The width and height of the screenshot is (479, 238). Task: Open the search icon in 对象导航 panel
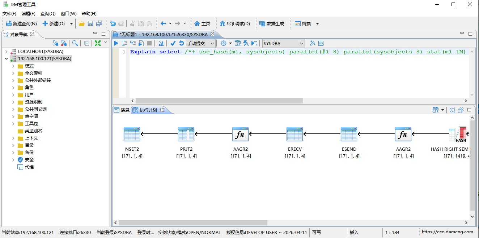coord(75,42)
